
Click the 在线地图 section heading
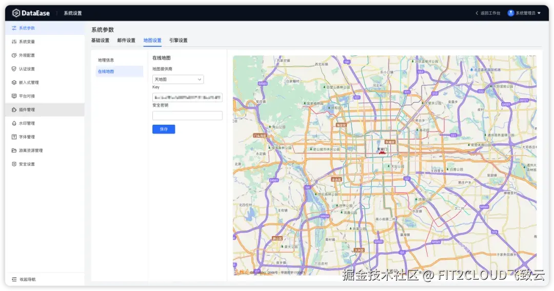162,57
